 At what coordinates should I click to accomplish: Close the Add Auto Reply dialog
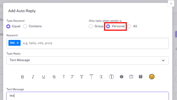point(171,3)
